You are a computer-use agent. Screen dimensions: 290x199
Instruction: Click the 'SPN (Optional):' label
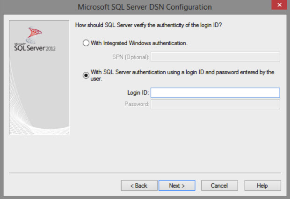(130, 57)
